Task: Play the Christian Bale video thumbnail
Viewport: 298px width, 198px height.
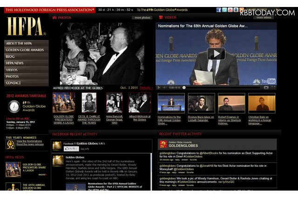Action: [x=262, y=103]
